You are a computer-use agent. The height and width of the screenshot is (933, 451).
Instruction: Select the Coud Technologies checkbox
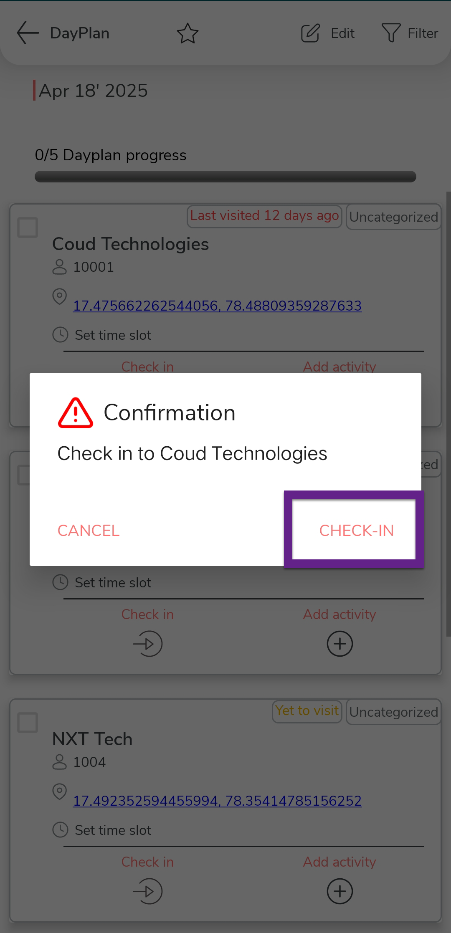coord(28,228)
